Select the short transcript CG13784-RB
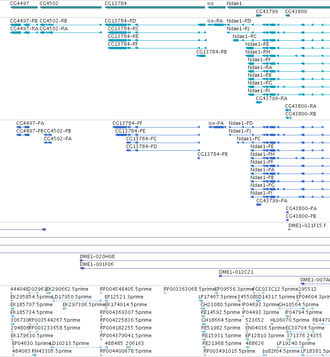This screenshot has width=330, height=357. (x=212, y=52)
